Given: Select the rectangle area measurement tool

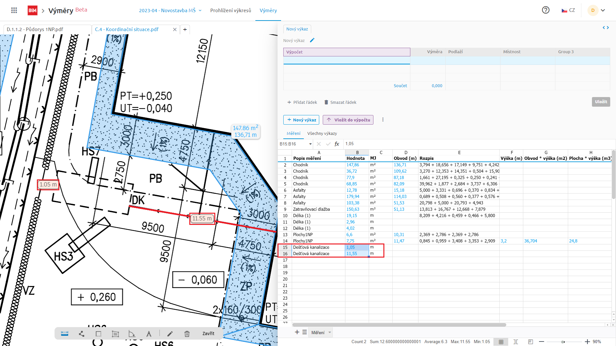Looking at the screenshot, I should (98, 334).
